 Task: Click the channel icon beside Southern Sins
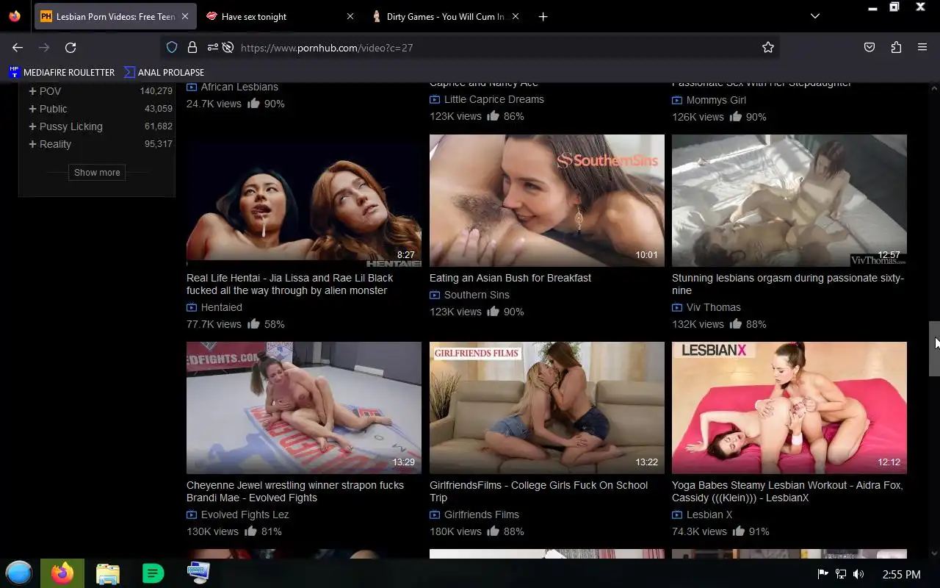pos(435,295)
